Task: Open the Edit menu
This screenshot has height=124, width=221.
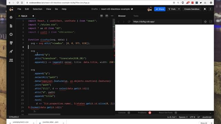Action: click(x=27, y=9)
